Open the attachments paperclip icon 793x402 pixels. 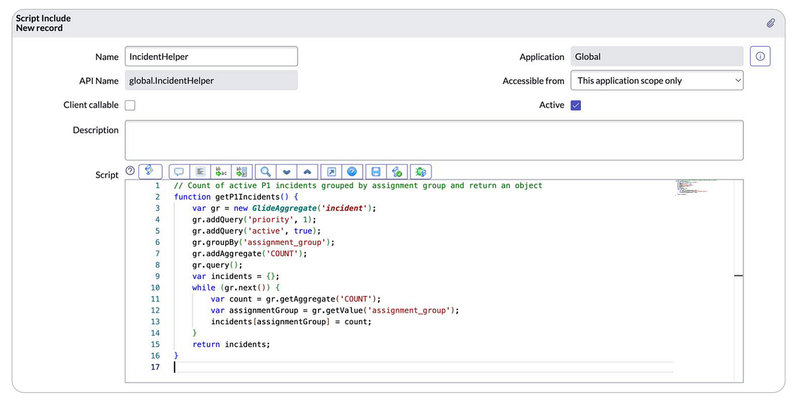coord(770,22)
